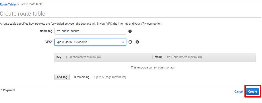Click the divider at right of Value column

pyautogui.click(x=251, y=57)
